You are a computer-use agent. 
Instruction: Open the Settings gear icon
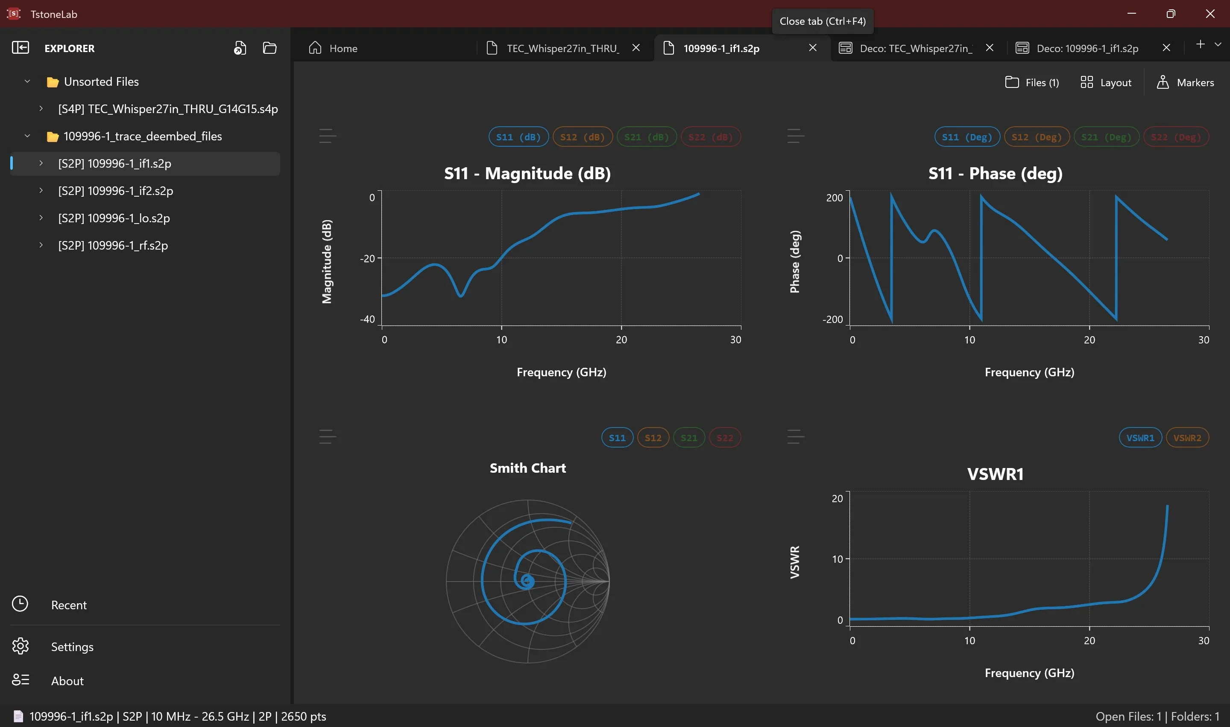(x=20, y=646)
